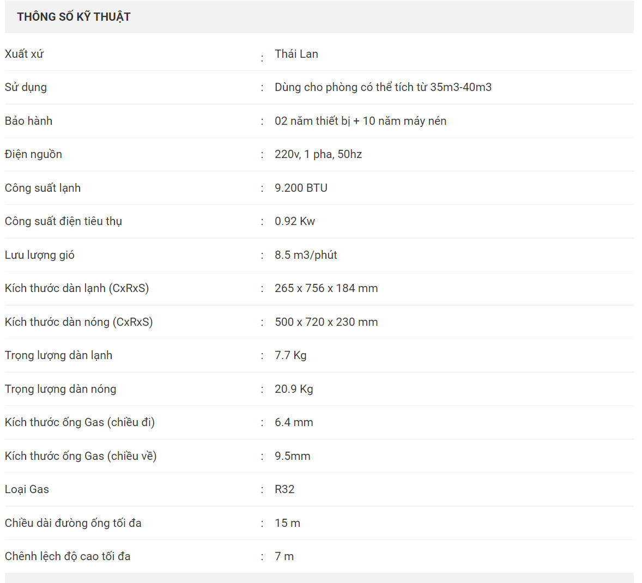Click the Điện nguồn value 220v
The image size is (642, 583).
[x=288, y=154]
